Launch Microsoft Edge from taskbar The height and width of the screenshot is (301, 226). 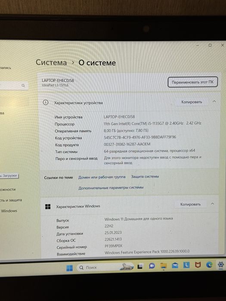tap(209, 265)
